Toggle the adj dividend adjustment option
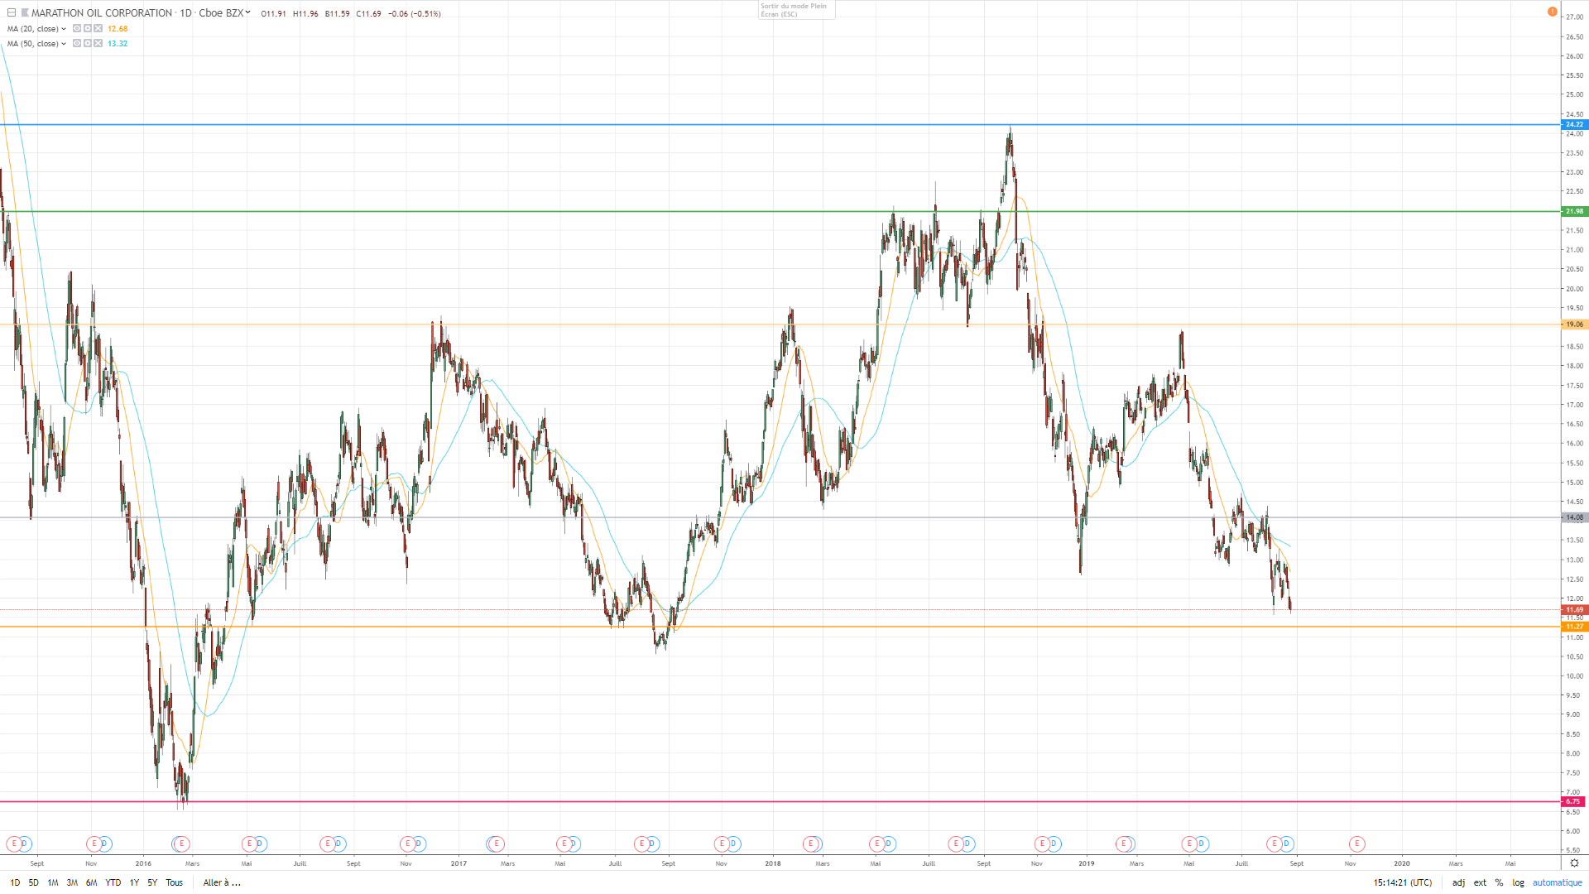The width and height of the screenshot is (1589, 894). tap(1458, 883)
